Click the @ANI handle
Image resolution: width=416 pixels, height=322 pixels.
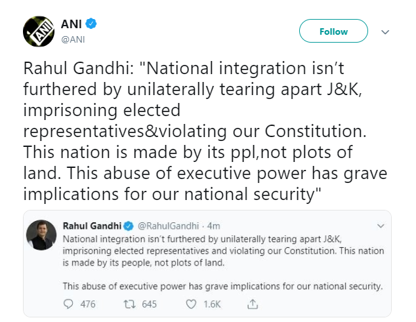[72, 39]
